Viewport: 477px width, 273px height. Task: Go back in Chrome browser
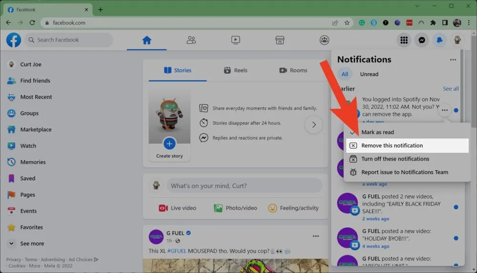tap(9, 22)
